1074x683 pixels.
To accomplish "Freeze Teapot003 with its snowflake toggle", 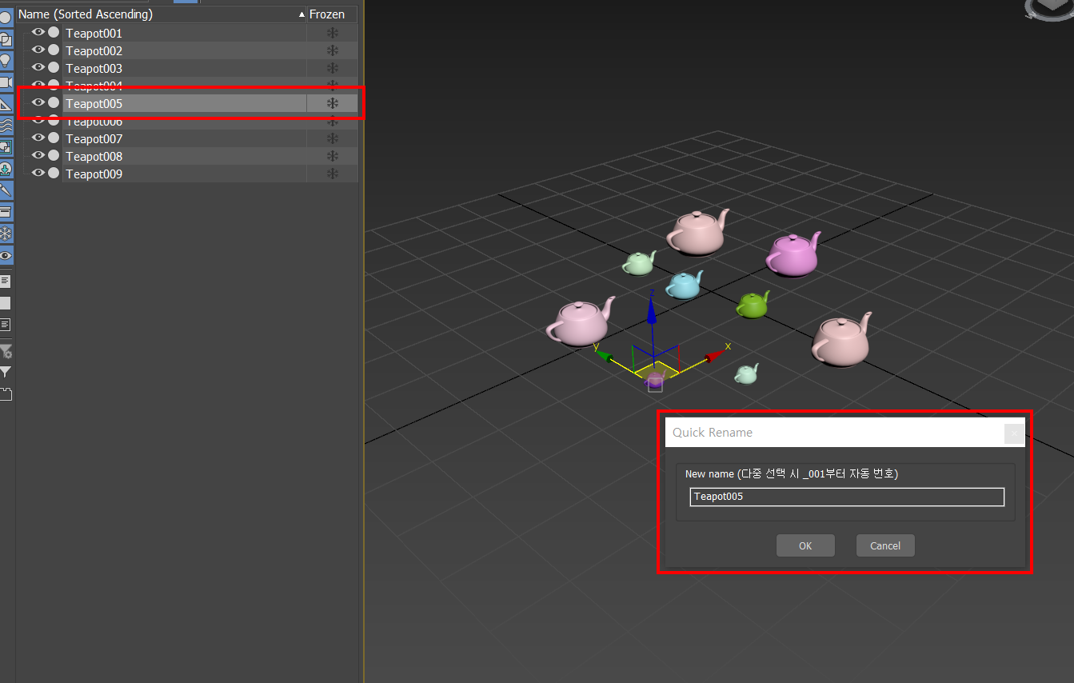I will tap(333, 68).
